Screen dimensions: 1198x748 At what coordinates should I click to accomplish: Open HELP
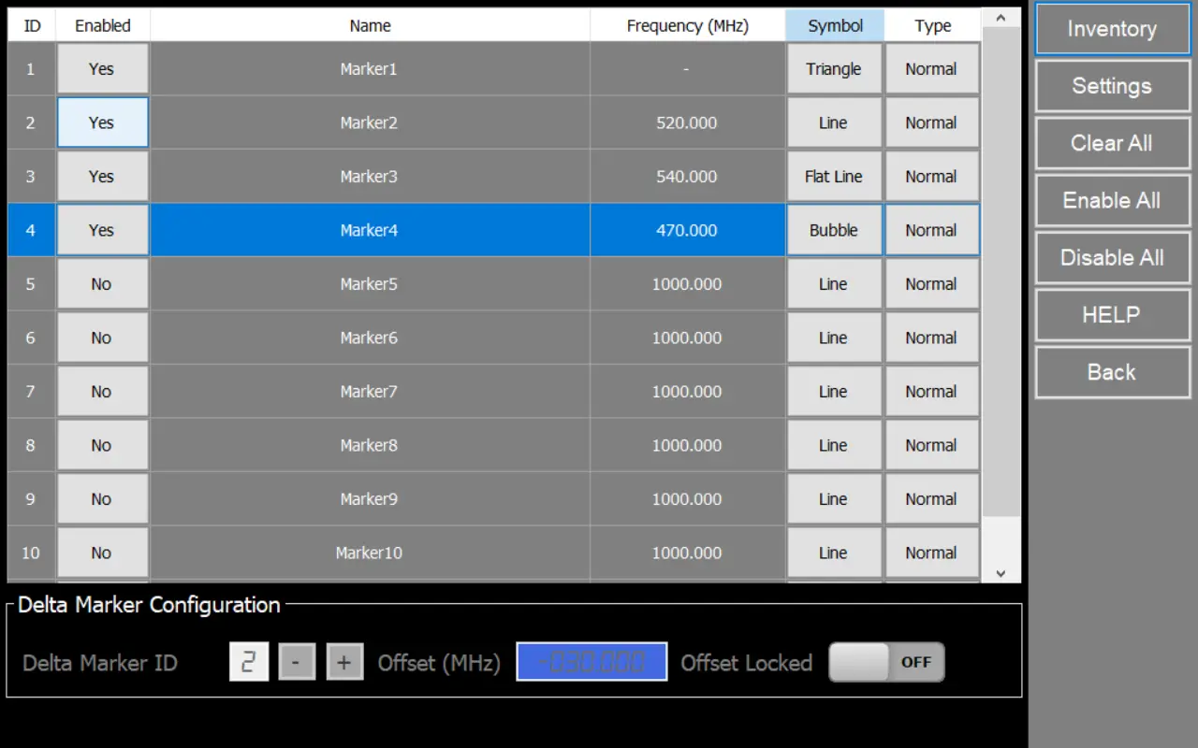pos(1111,315)
